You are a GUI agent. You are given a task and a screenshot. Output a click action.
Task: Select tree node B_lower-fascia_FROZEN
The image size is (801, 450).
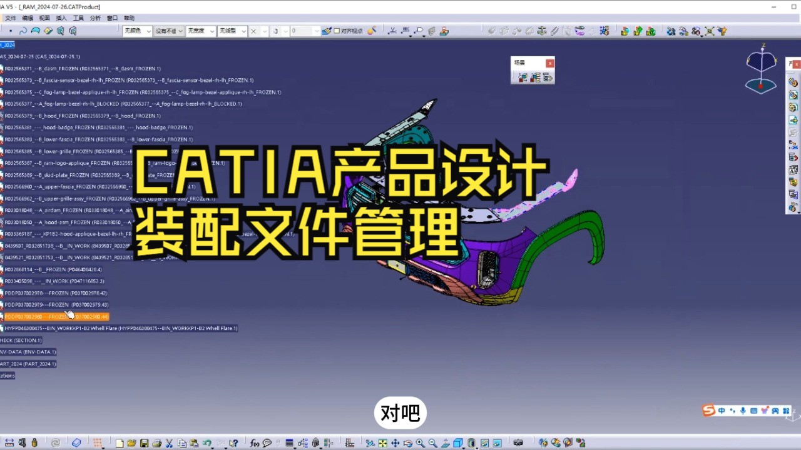99,140
